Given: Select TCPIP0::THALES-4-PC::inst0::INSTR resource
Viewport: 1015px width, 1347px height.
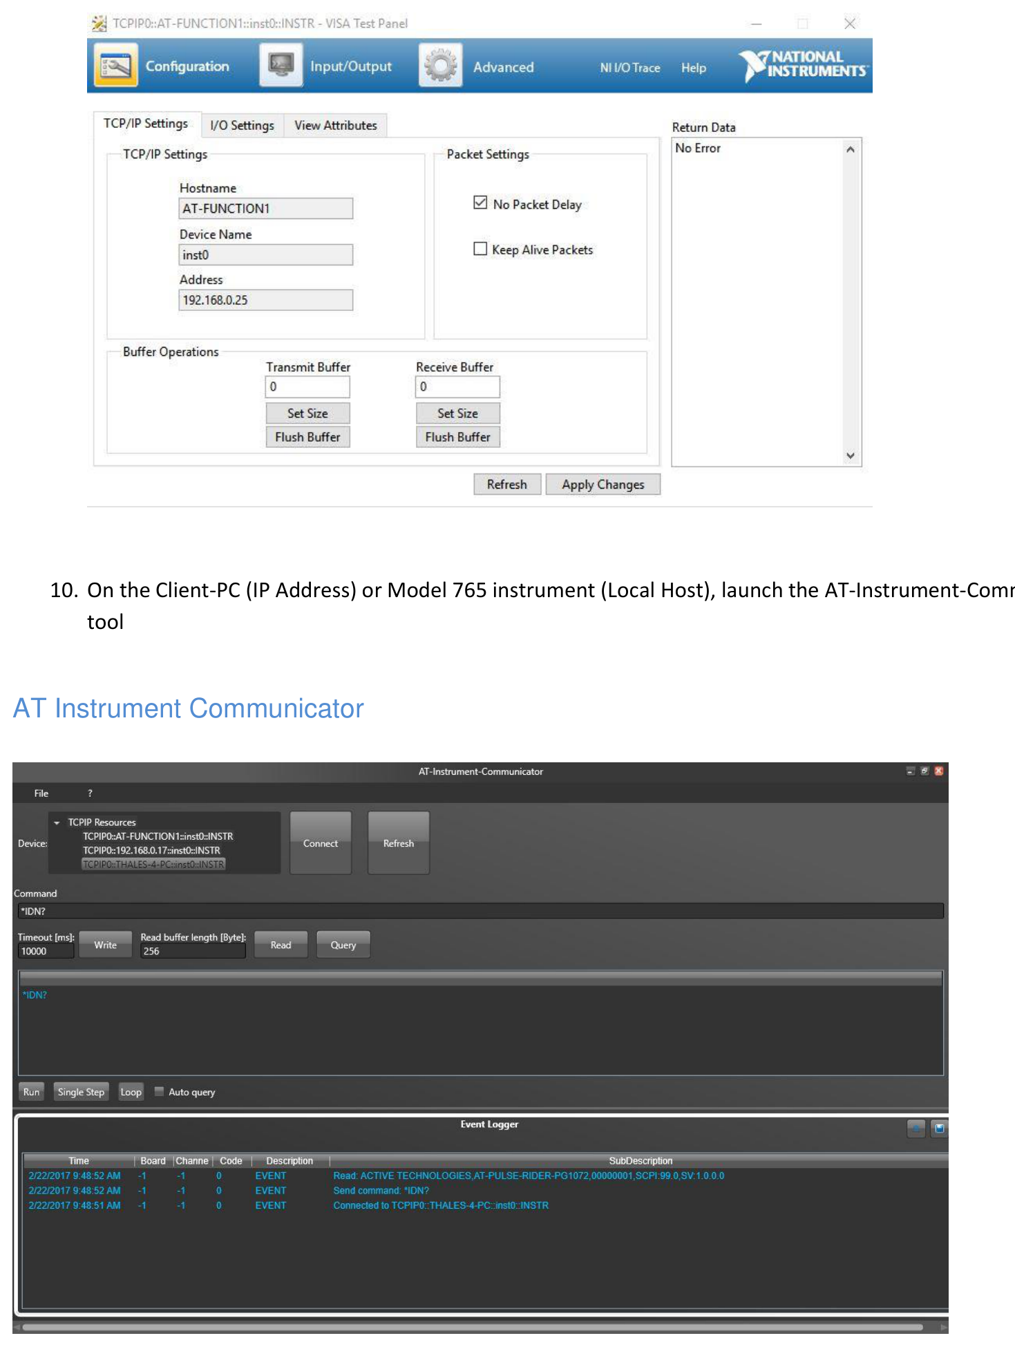Looking at the screenshot, I should coord(153,864).
